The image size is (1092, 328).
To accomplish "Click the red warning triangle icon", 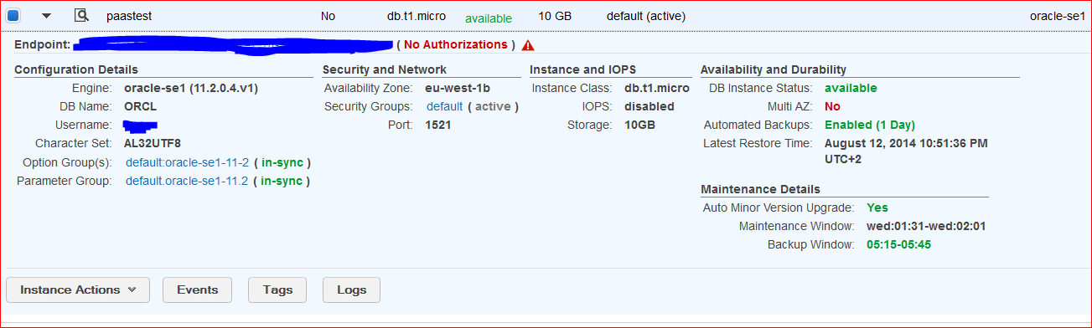I will (x=528, y=45).
